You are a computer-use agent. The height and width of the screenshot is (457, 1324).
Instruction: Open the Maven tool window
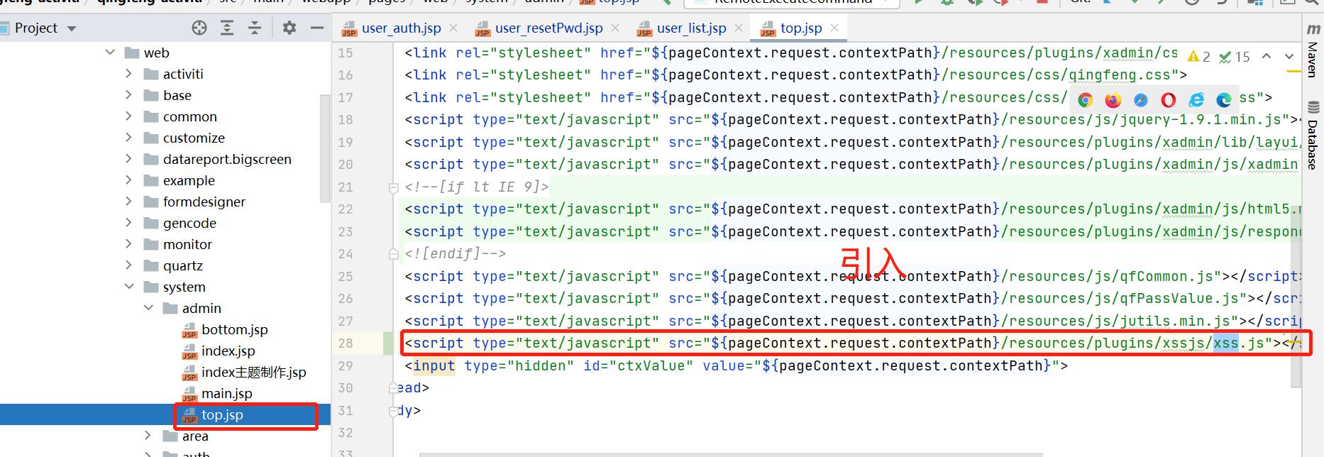click(x=1313, y=51)
